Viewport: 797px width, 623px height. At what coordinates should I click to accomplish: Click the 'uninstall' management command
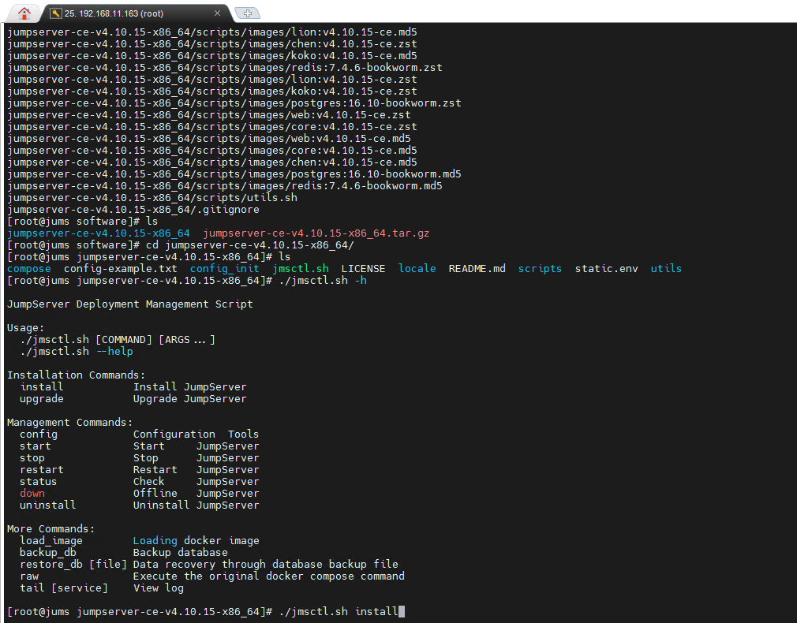click(48, 505)
